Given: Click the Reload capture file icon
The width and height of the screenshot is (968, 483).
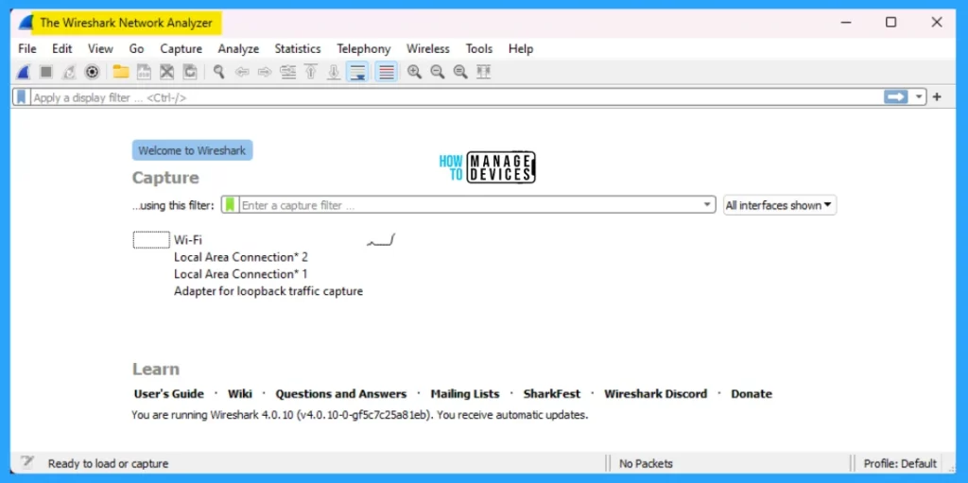Looking at the screenshot, I should click(190, 72).
